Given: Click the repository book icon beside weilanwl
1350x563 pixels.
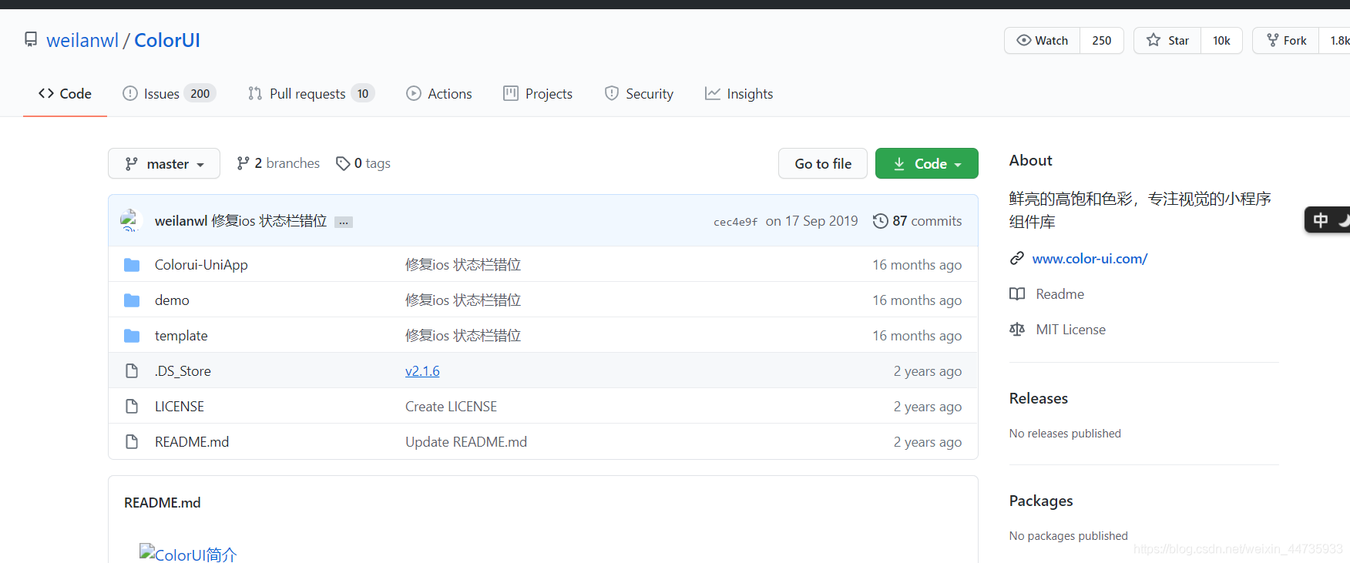Looking at the screenshot, I should (31, 39).
